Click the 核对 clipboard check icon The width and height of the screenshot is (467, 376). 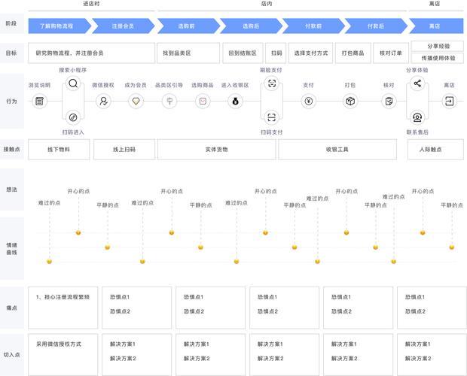coord(389,102)
